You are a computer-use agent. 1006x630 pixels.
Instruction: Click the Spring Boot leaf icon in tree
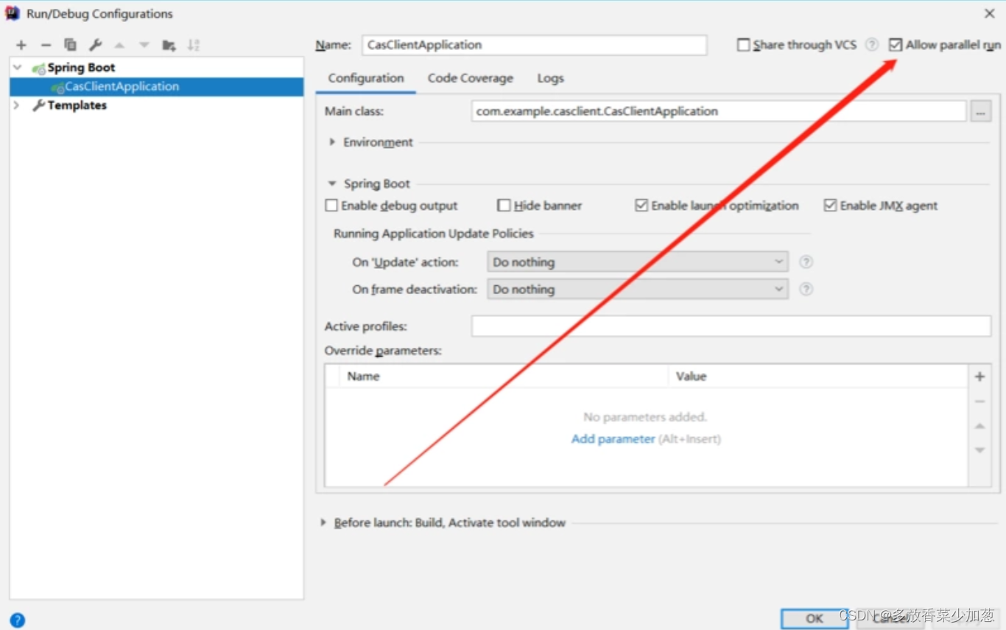coord(38,68)
